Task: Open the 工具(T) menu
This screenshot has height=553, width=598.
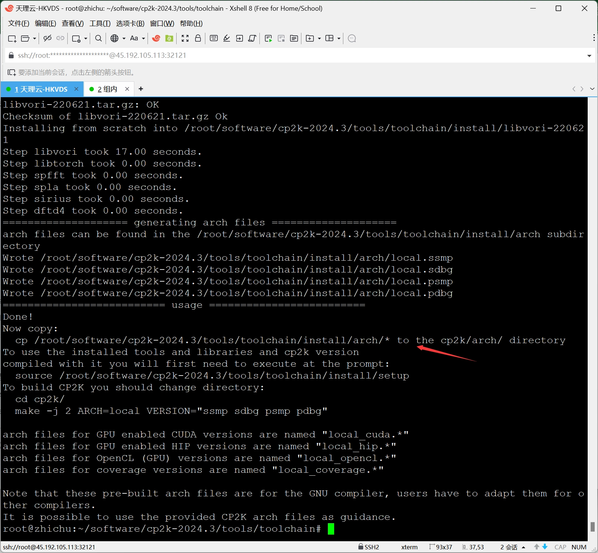Action: 100,23
